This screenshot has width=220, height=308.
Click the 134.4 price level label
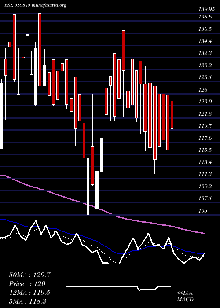pyautogui.click(x=205, y=41)
